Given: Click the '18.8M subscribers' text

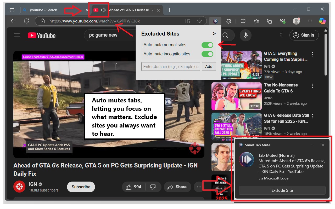Looking at the screenshot, I should 44,190.
